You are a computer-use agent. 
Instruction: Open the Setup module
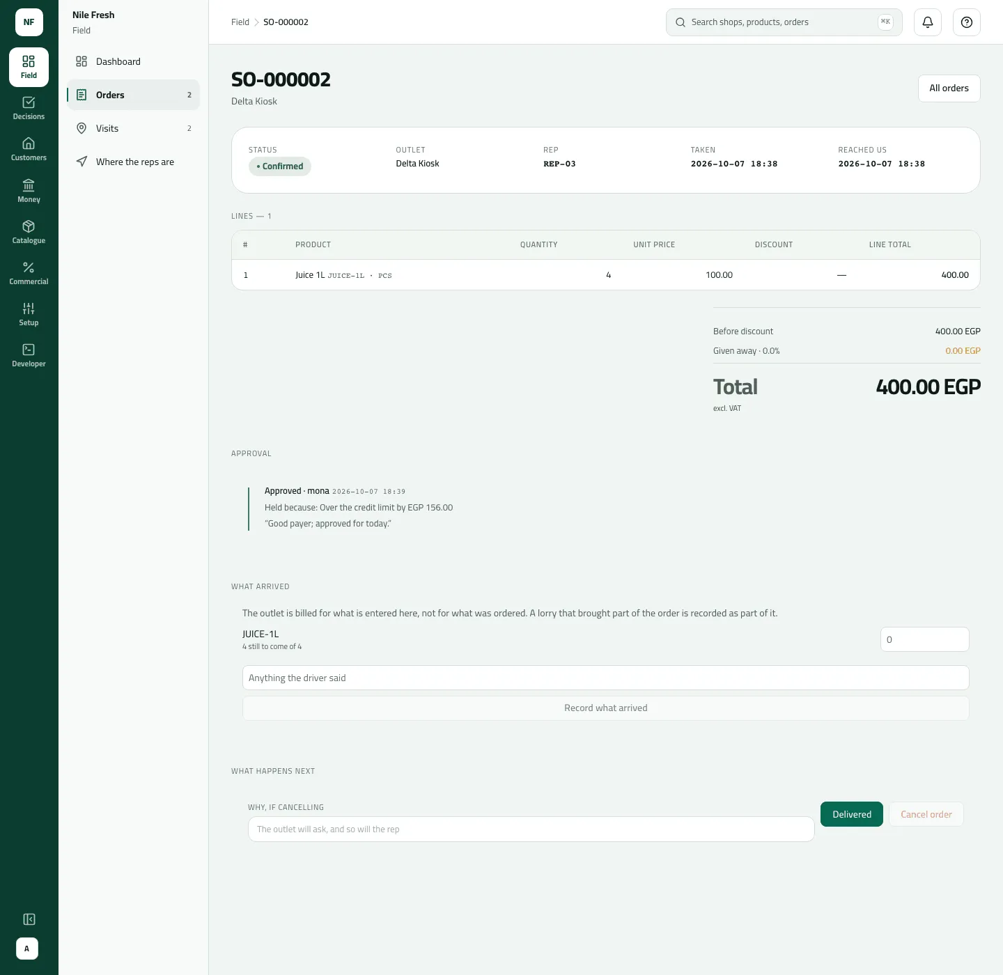(x=29, y=314)
